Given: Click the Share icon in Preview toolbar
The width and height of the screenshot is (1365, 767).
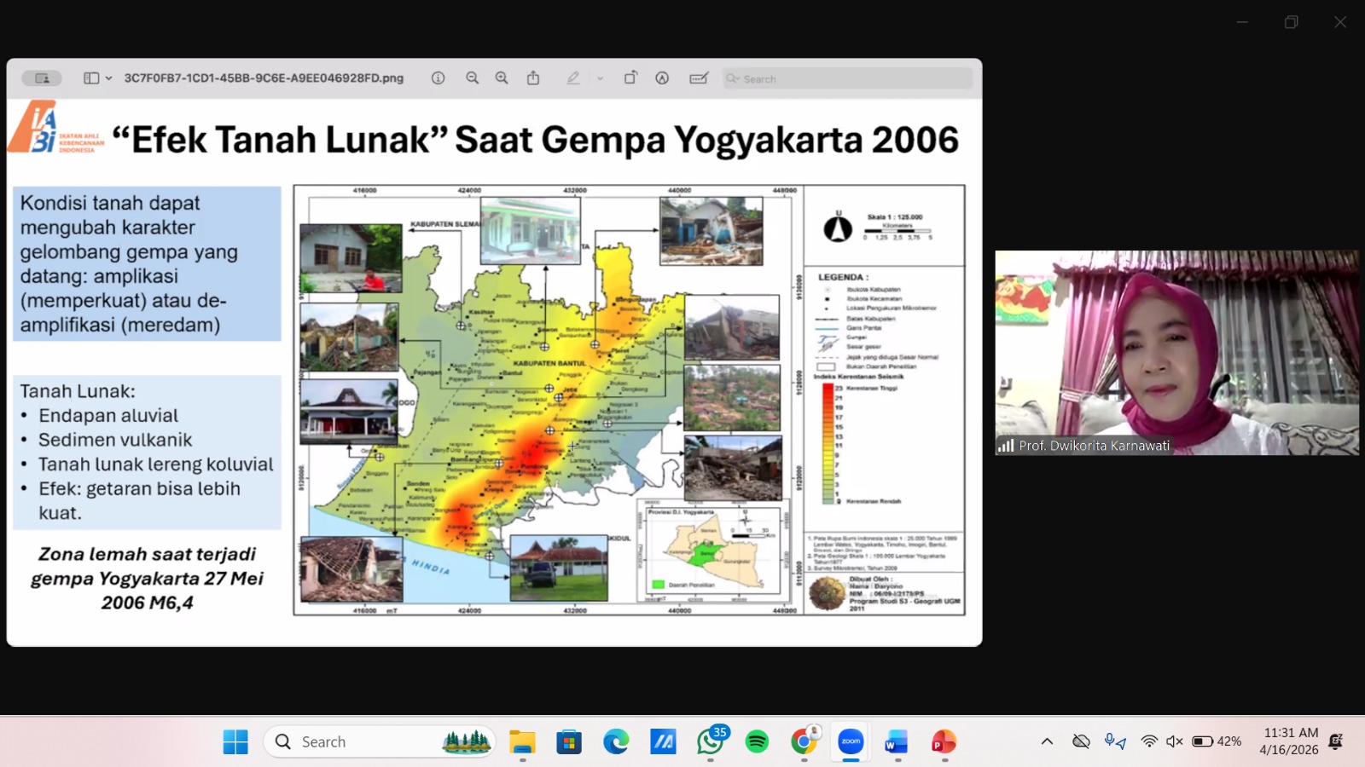Looking at the screenshot, I should pos(533,78).
